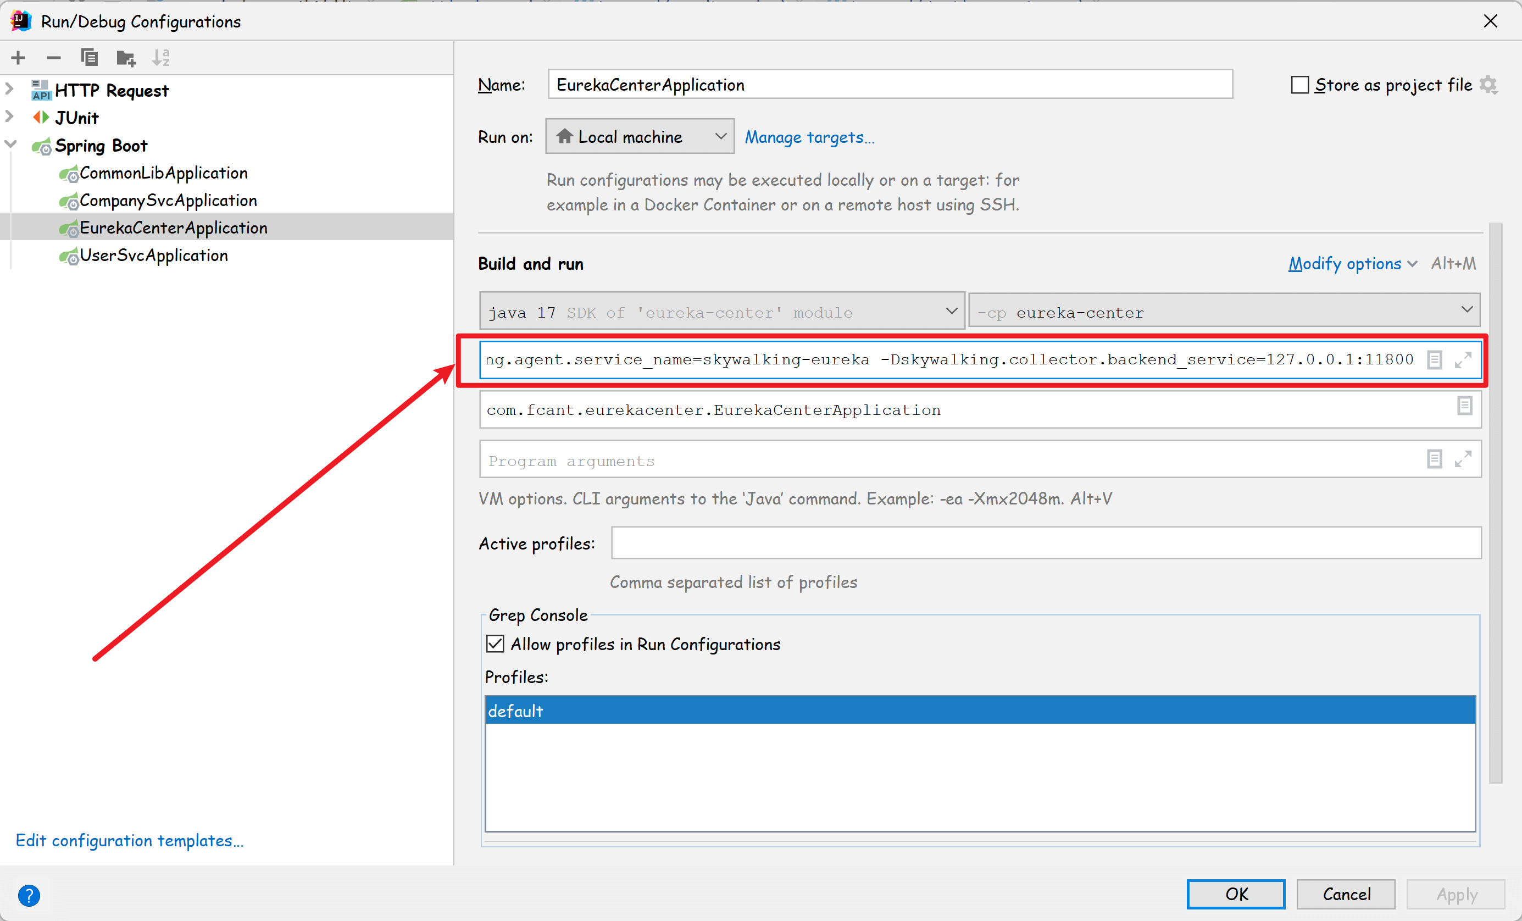
Task: Click the Copy Configuration icon
Action: coord(90,58)
